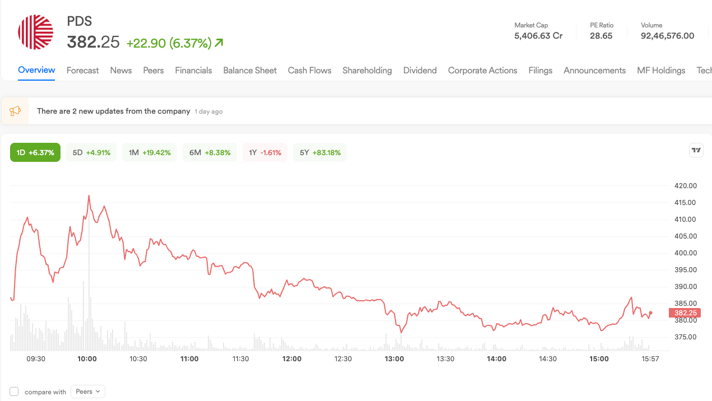Expand the Peers comparison dropdown

(x=88, y=391)
